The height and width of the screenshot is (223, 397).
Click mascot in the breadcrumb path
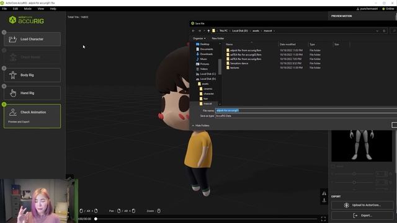click(267, 31)
